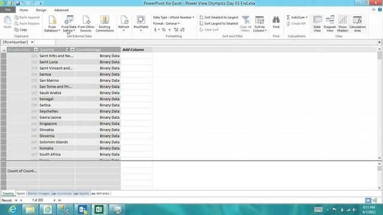Open RowNumber column filter dropdown
This screenshot has width=383, height=215.
pyautogui.click(x=36, y=50)
